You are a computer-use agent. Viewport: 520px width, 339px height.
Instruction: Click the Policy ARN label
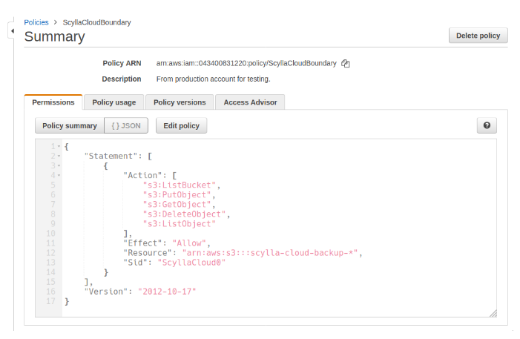pyautogui.click(x=122, y=63)
